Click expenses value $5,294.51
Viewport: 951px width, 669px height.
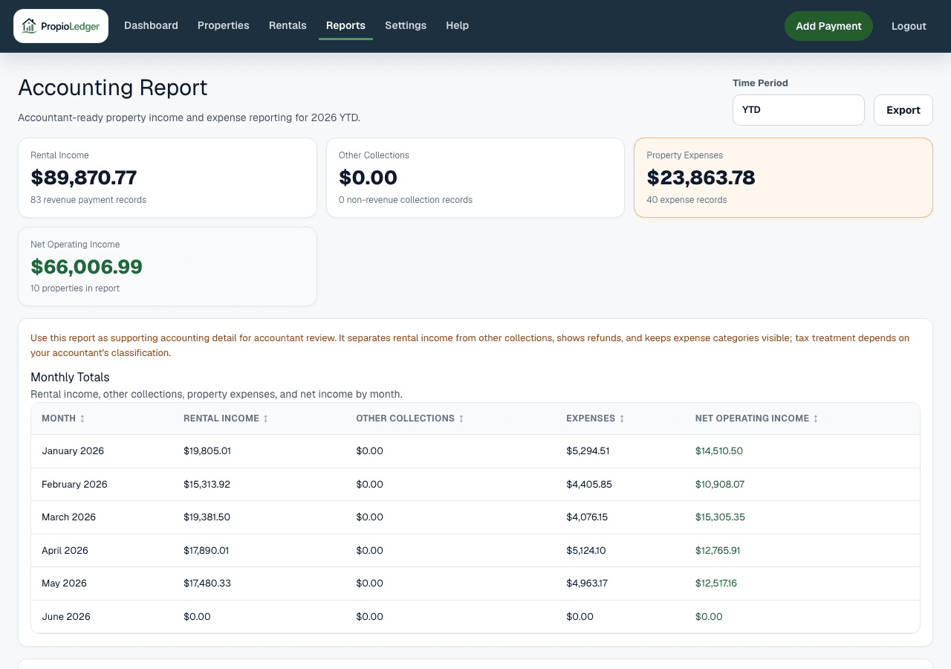click(588, 451)
